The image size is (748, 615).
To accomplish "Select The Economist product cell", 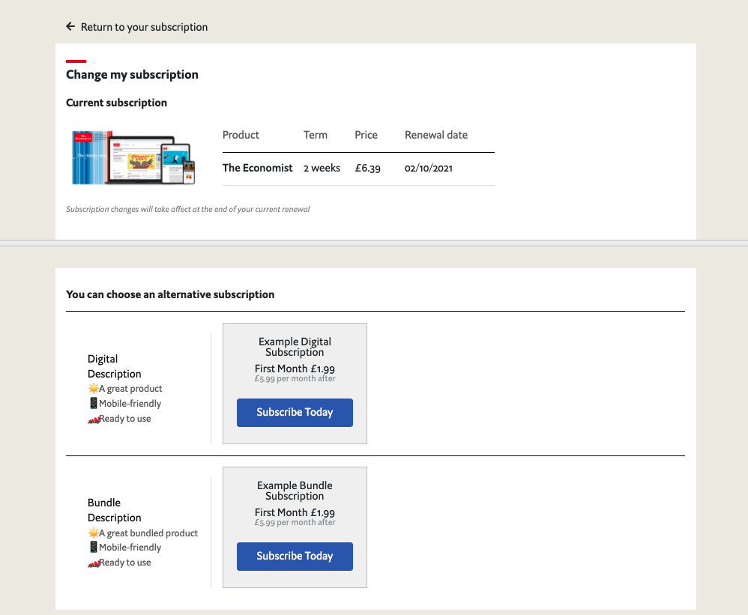I will (x=258, y=168).
